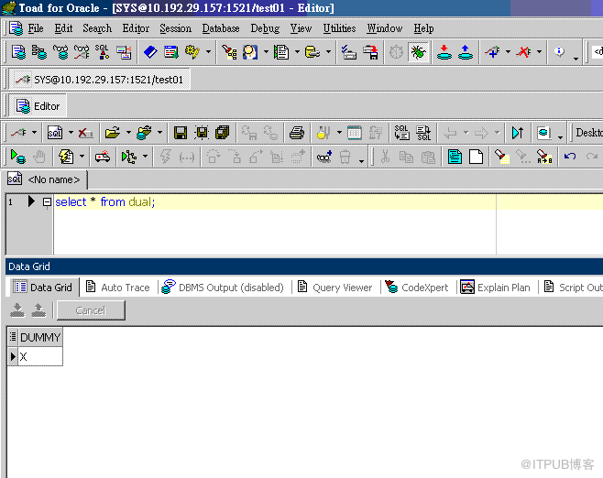Select the X cell in results grid
Image resolution: width=603 pixels, height=478 pixels.
(40, 356)
